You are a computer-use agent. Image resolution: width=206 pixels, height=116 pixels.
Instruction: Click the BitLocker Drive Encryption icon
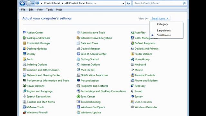click(79, 38)
